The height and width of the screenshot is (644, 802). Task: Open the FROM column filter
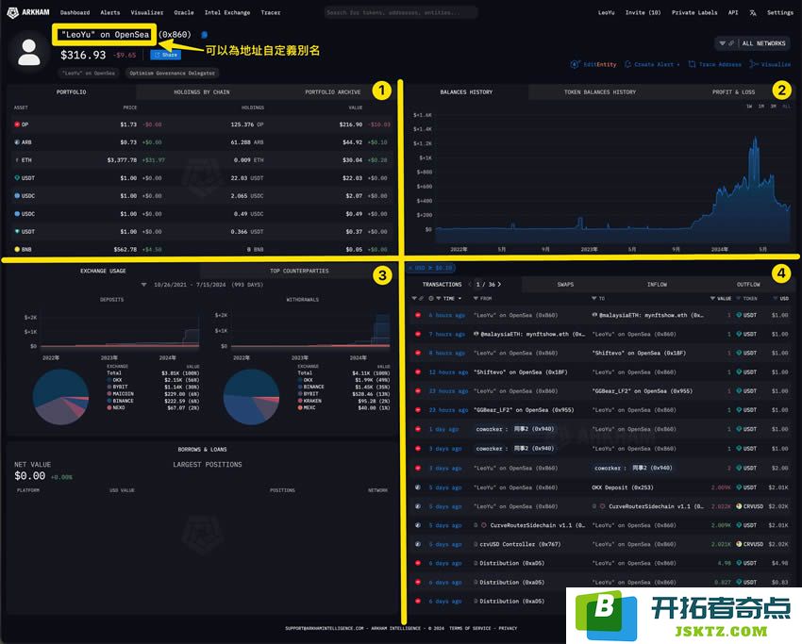point(476,299)
